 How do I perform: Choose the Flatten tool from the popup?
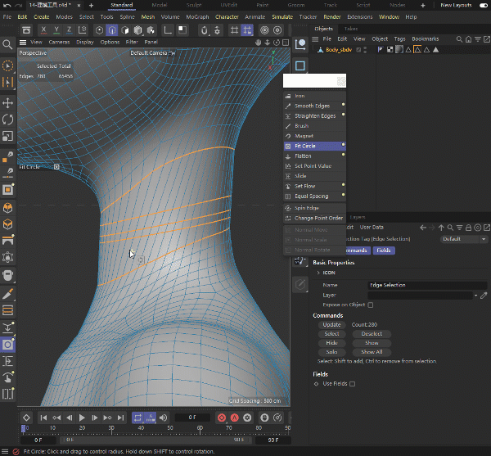pyautogui.click(x=303, y=156)
